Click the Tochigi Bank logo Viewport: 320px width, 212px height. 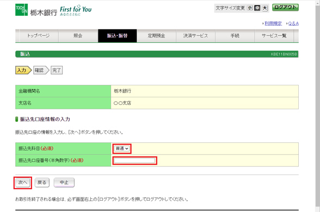pos(36,10)
